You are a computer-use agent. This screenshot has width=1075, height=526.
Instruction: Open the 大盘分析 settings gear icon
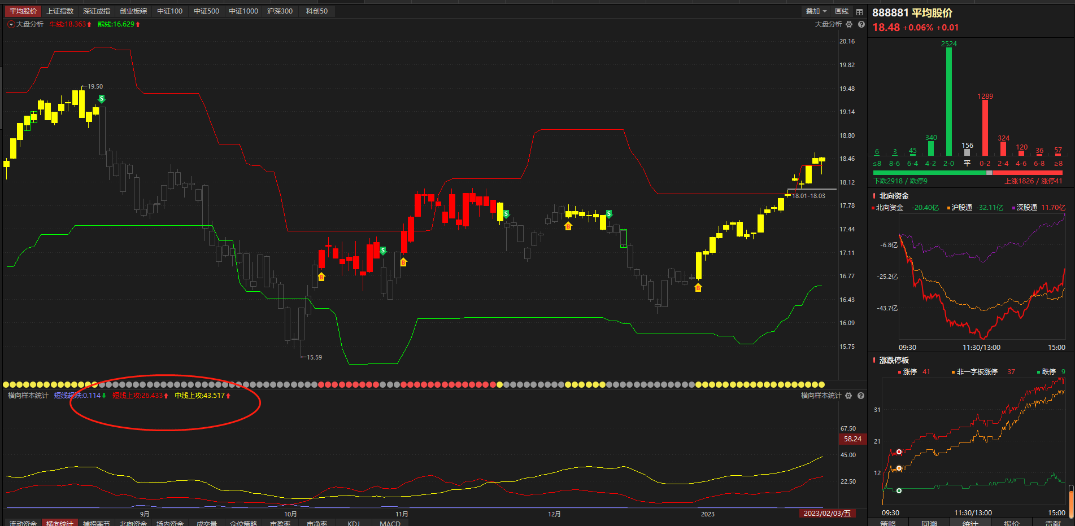849,24
